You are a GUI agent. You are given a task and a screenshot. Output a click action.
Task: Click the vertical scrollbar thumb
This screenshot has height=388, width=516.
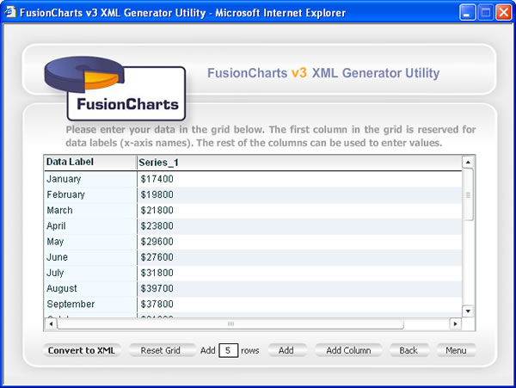coord(468,194)
